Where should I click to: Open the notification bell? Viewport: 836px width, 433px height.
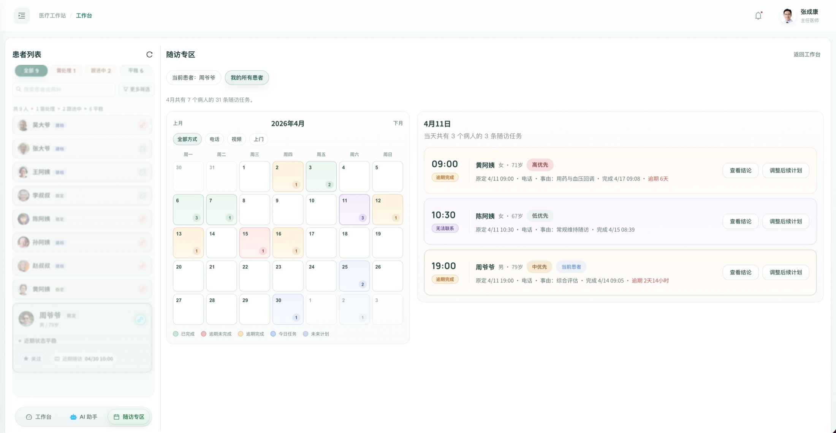pos(758,16)
